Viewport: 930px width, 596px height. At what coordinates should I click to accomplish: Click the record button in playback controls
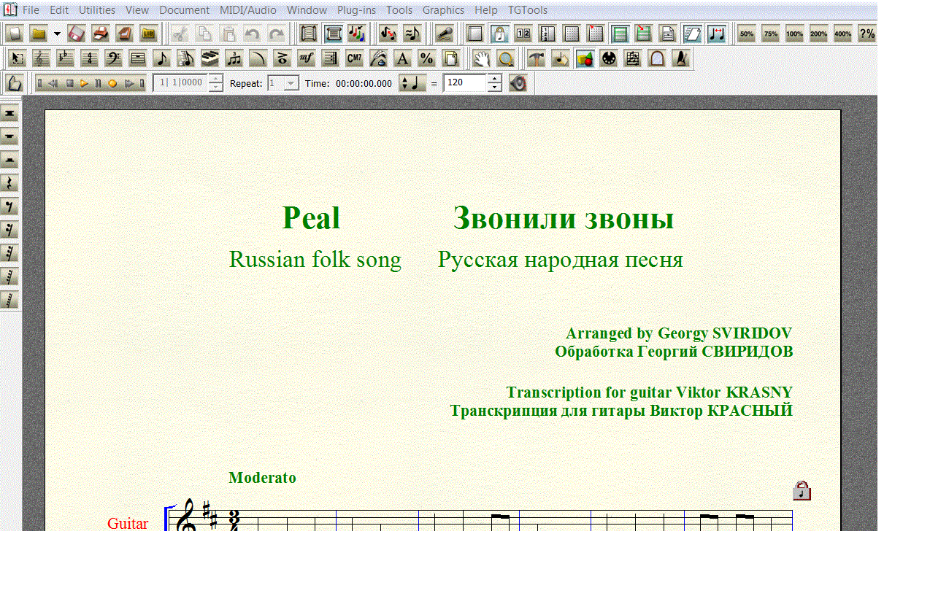coord(112,83)
